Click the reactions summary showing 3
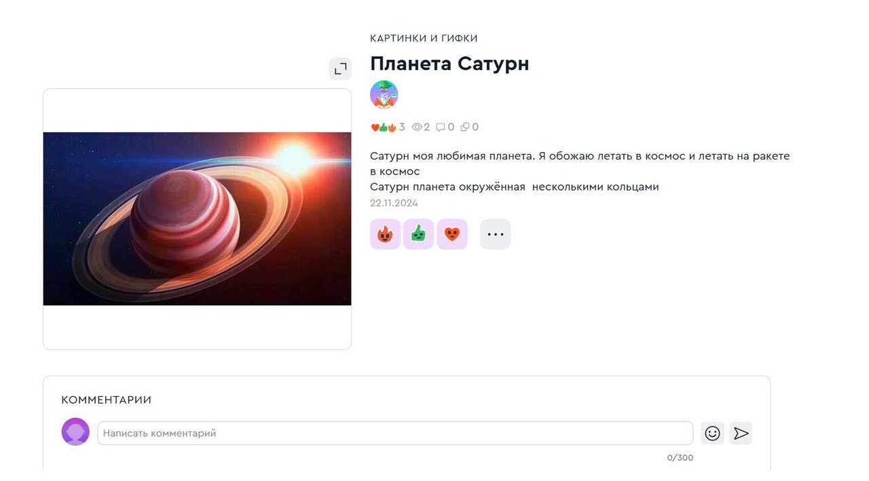 pos(388,127)
